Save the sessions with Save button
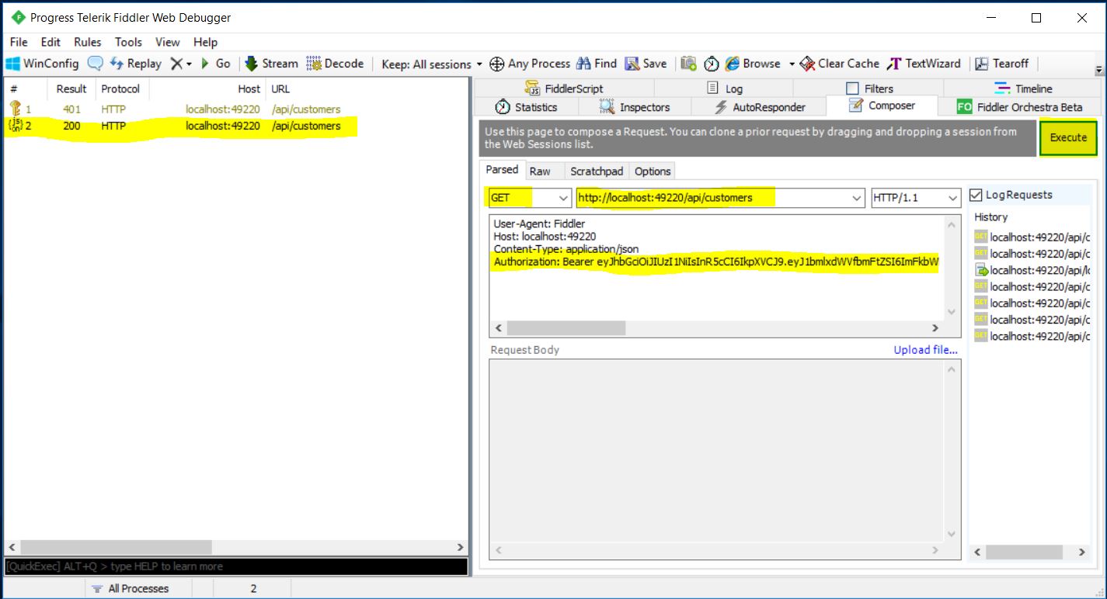Screen dimensions: 1107x599 646,64
